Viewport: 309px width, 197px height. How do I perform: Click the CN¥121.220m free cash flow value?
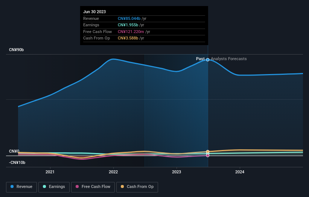[131, 32]
